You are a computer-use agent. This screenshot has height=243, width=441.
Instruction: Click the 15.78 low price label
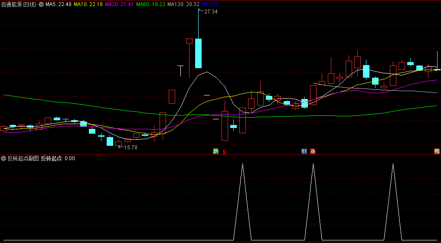(131, 147)
